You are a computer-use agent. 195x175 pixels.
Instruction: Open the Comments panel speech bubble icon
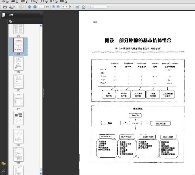(x=3, y=164)
